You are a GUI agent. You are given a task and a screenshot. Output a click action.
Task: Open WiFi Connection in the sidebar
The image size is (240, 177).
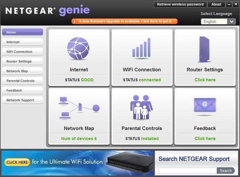tap(23, 51)
